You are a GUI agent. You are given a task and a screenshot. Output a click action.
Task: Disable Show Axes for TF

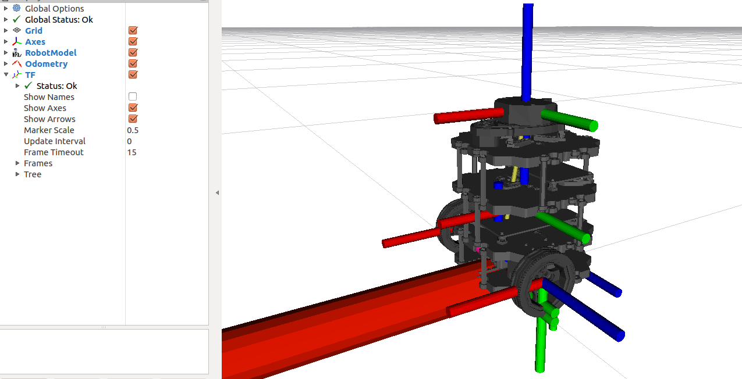[133, 108]
